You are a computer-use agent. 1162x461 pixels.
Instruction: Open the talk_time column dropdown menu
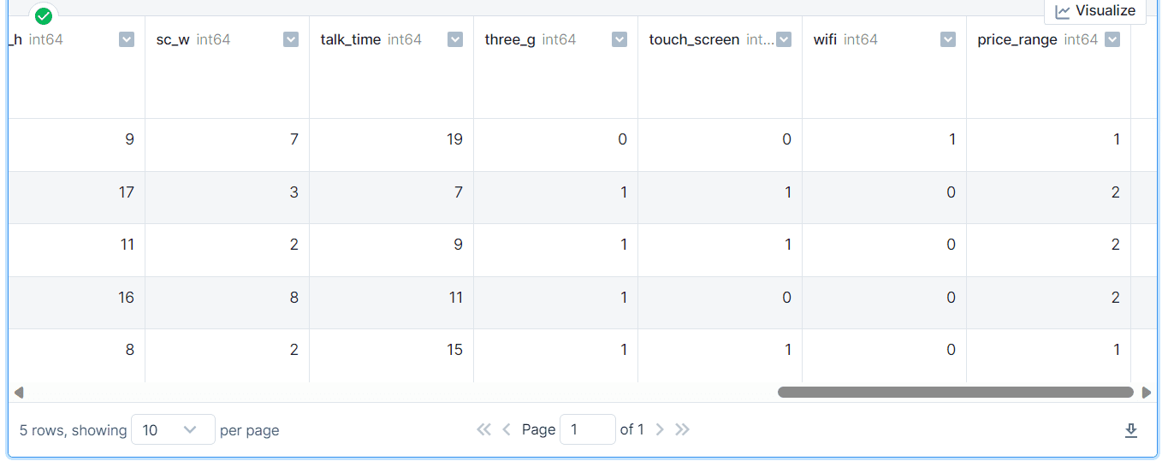[455, 39]
